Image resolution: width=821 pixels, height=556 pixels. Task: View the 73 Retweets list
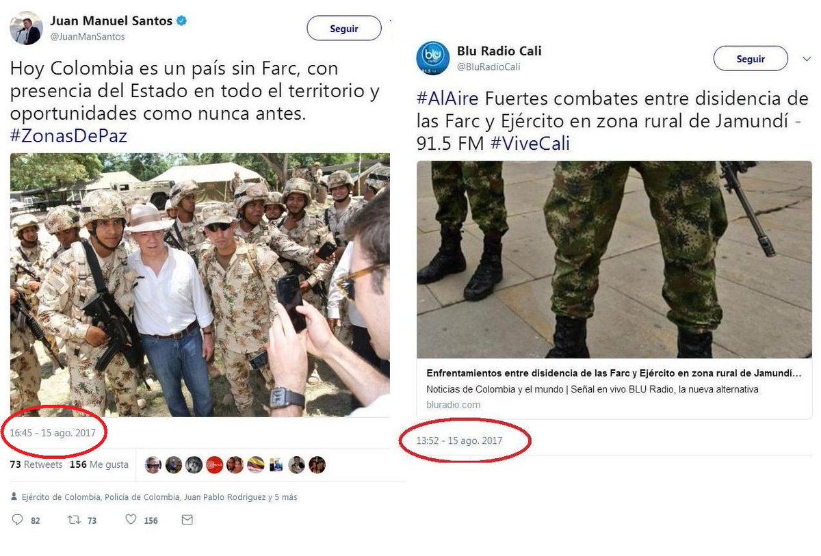coord(36,464)
